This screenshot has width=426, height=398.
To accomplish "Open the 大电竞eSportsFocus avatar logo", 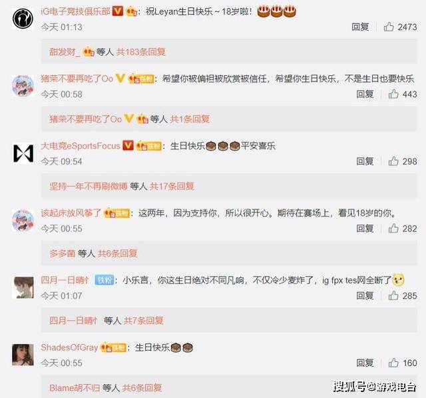I will tap(23, 153).
